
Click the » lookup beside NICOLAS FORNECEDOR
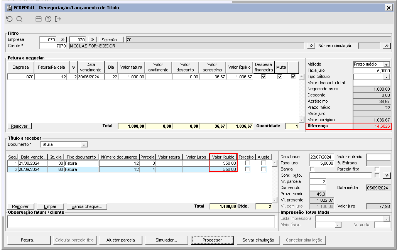click(311, 46)
